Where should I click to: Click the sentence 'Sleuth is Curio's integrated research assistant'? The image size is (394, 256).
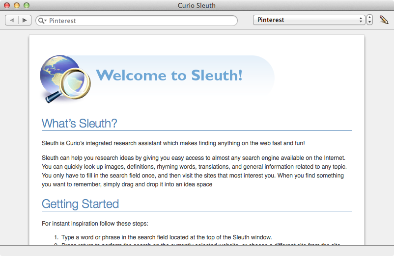click(x=173, y=143)
